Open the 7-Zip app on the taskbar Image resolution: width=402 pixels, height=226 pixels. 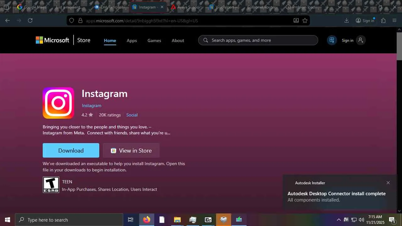[x=208, y=220]
